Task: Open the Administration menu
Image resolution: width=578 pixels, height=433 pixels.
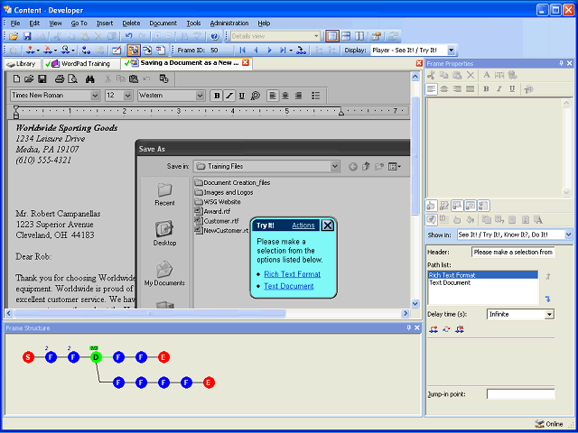Action: tap(229, 23)
